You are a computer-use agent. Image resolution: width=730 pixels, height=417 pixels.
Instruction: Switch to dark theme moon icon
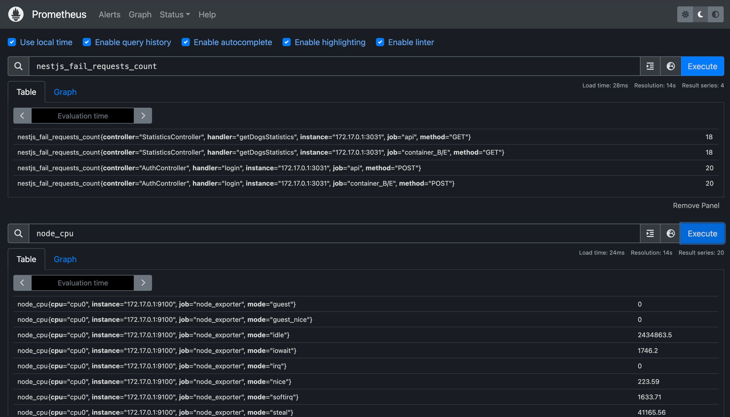point(700,14)
